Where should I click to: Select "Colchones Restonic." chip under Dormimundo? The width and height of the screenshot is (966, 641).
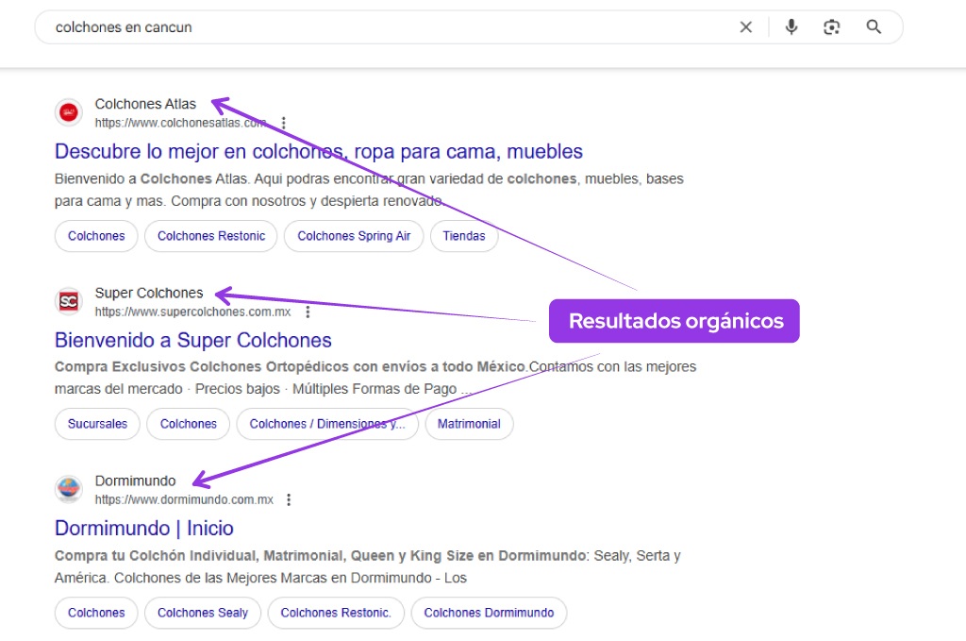pyautogui.click(x=336, y=613)
